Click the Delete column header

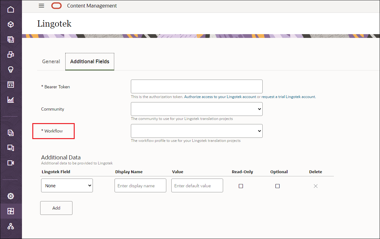316,172
